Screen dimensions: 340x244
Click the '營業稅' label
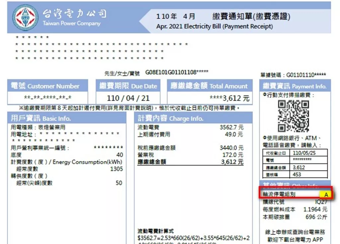click(146, 155)
